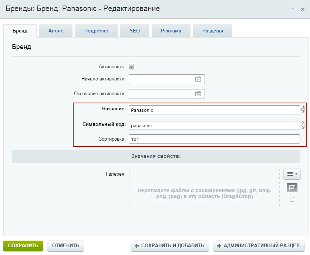Maximize the brand editing dialog

point(292,10)
